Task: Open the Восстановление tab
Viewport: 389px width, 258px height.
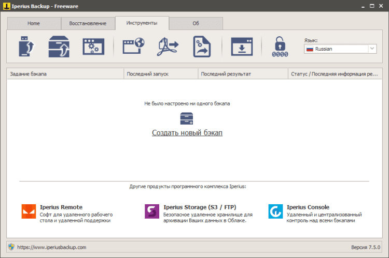Action: [x=88, y=23]
